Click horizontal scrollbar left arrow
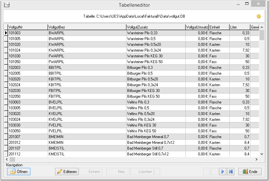The height and width of the screenshot is (181, 269). [x=7, y=160]
